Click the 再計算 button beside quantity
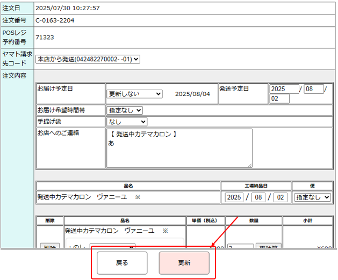This screenshot has height=280, width=338. 268,246
